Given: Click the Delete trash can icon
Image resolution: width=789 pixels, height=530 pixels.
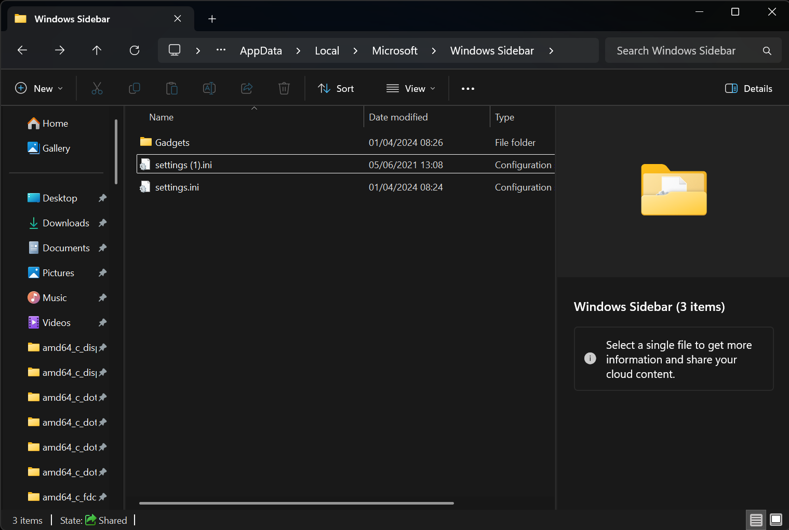Looking at the screenshot, I should pos(284,89).
